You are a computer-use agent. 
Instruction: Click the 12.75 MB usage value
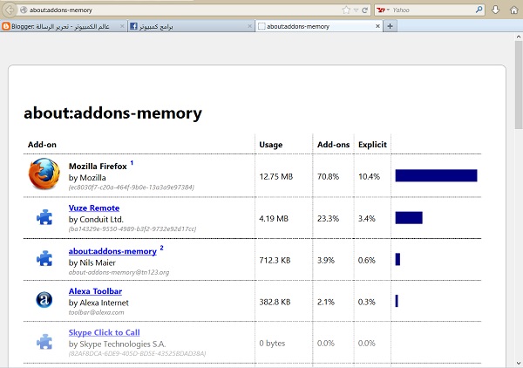(x=275, y=176)
